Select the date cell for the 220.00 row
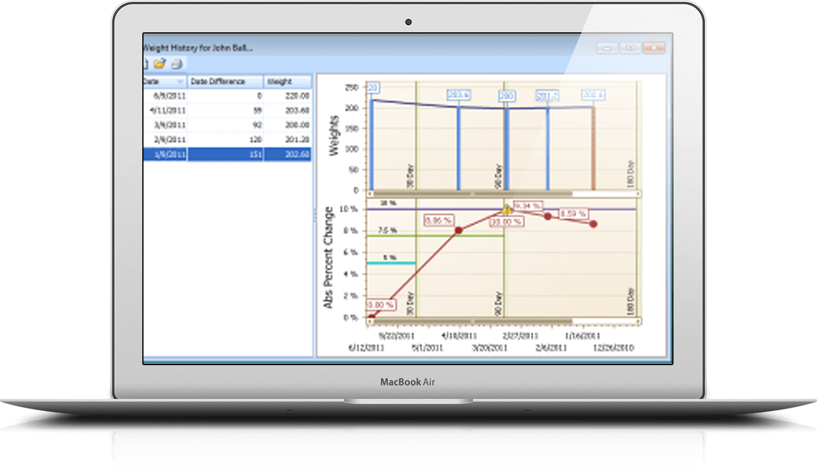The width and height of the screenshot is (817, 470). (165, 96)
